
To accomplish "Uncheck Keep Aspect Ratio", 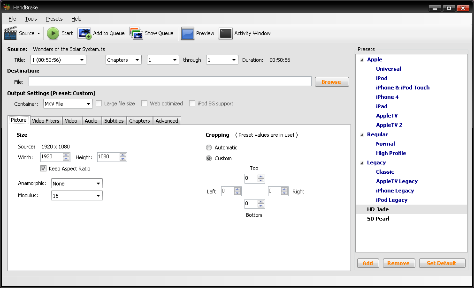I will point(43,169).
